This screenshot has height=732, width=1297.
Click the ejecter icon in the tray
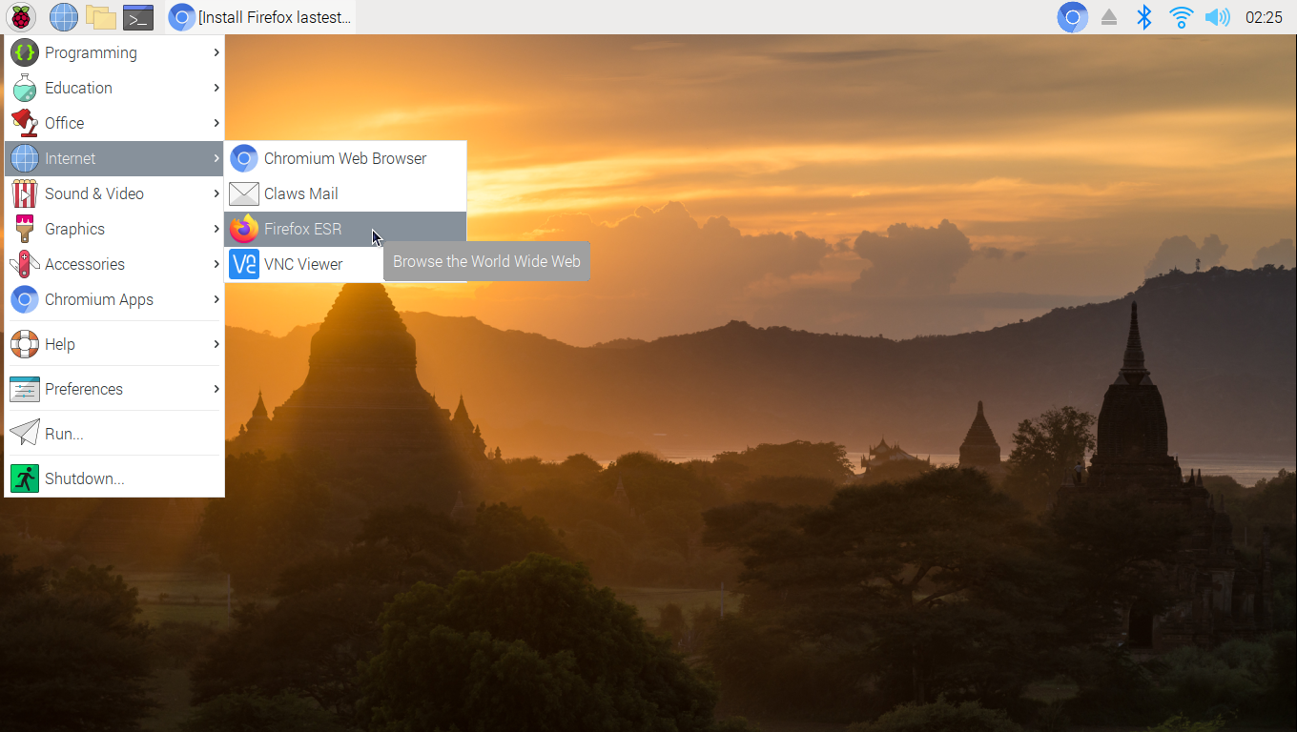[x=1108, y=16]
